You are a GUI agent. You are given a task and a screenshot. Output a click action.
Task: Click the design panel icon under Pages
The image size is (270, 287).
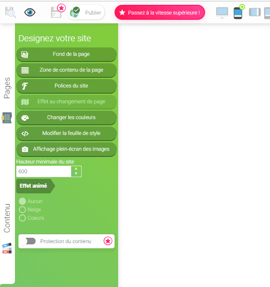7,118
